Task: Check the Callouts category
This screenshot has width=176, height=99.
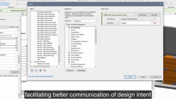Action: coord(69,39)
